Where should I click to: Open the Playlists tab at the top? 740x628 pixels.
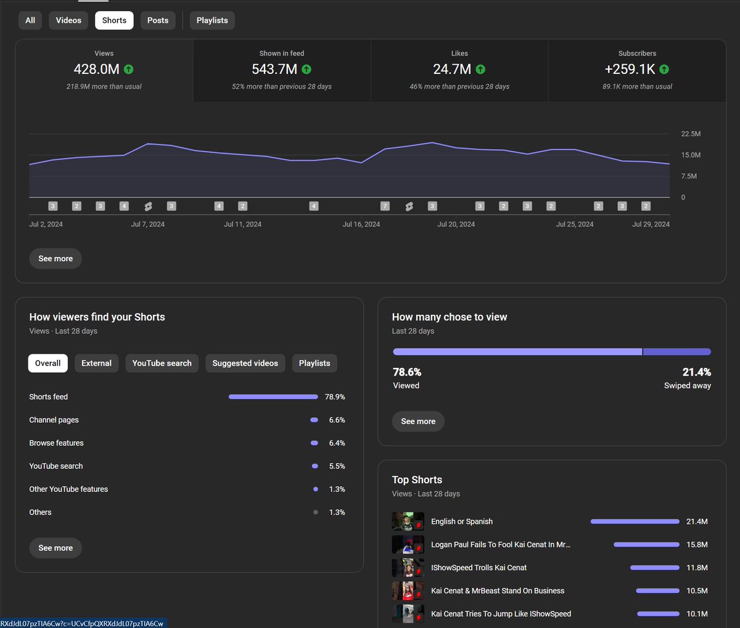pos(212,20)
